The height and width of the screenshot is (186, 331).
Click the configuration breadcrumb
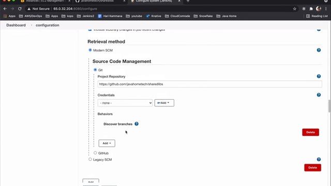(x=48, y=25)
